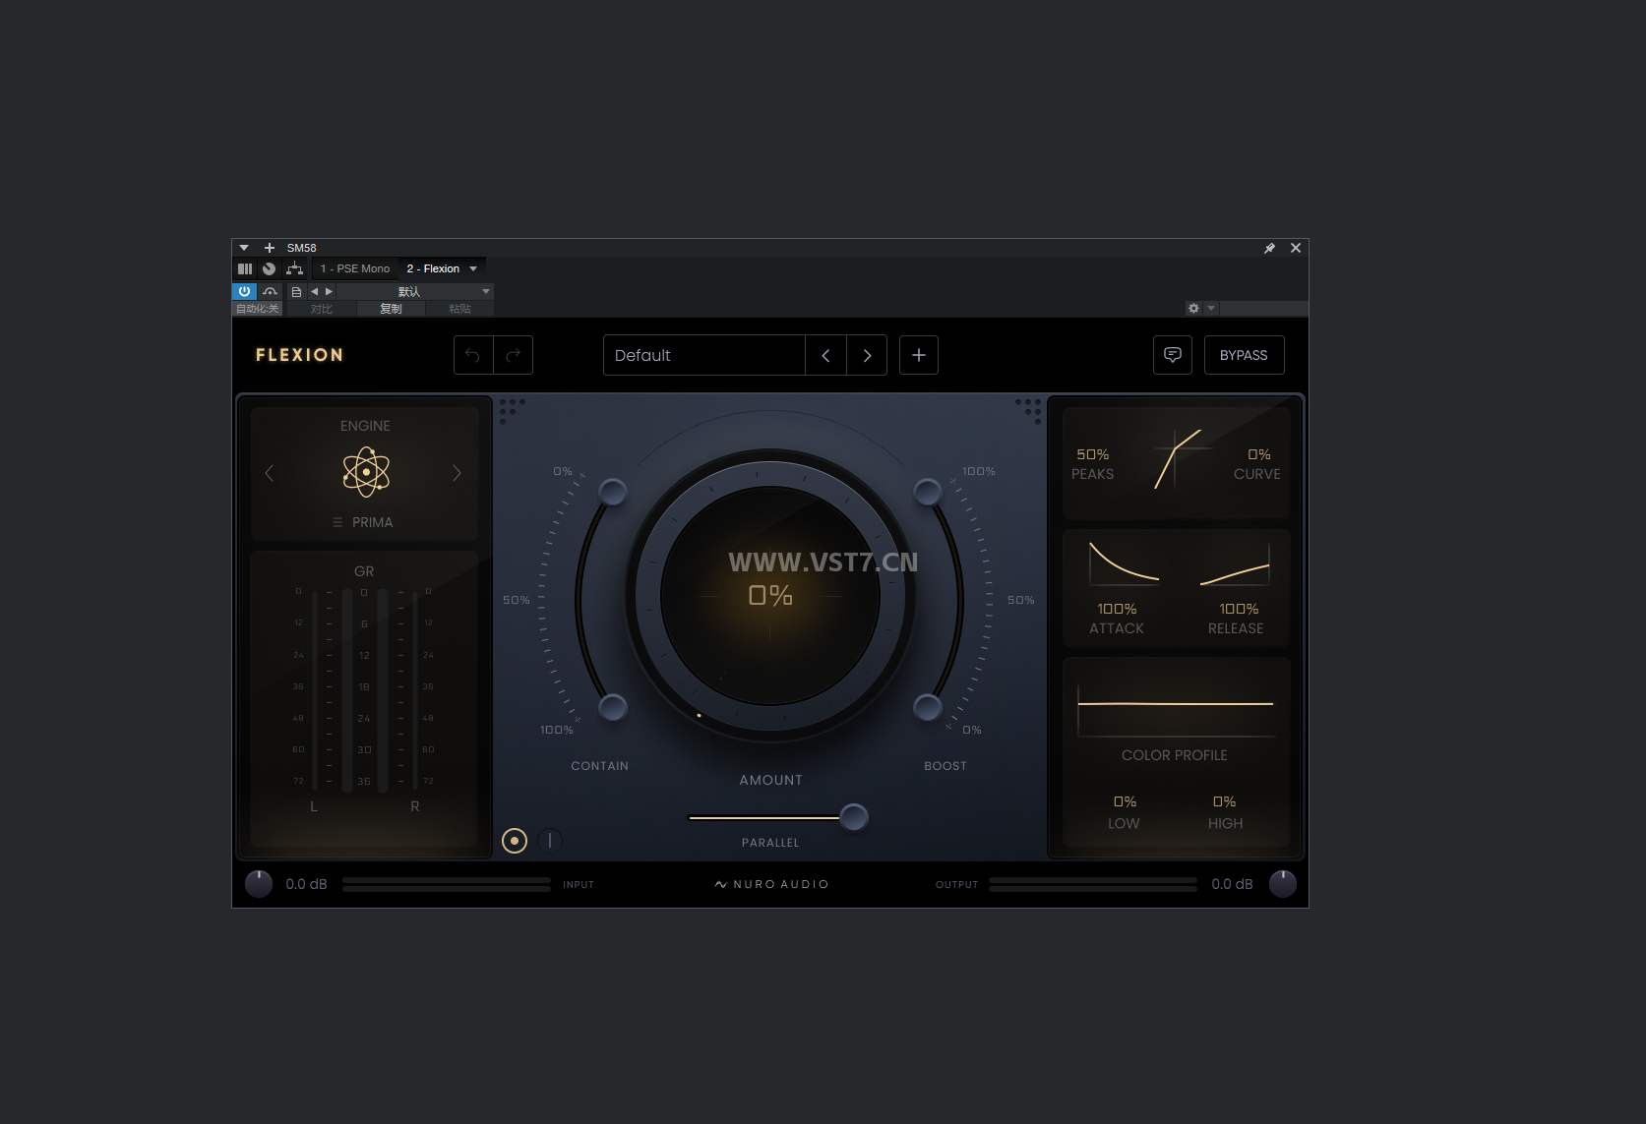Screen dimensions: 1646x1124
Task: Click the atom engine icon
Action: [366, 472]
